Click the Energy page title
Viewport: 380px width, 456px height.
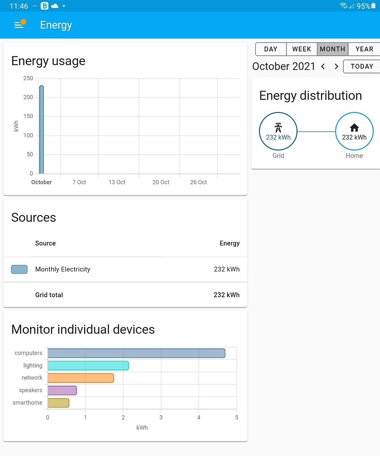coord(56,25)
